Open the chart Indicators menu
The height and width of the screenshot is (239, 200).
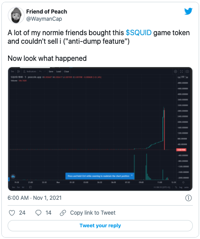coord(30,71)
